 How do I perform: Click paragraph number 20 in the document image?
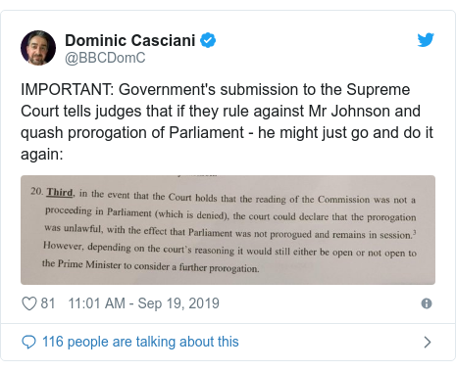pyautogui.click(x=37, y=191)
